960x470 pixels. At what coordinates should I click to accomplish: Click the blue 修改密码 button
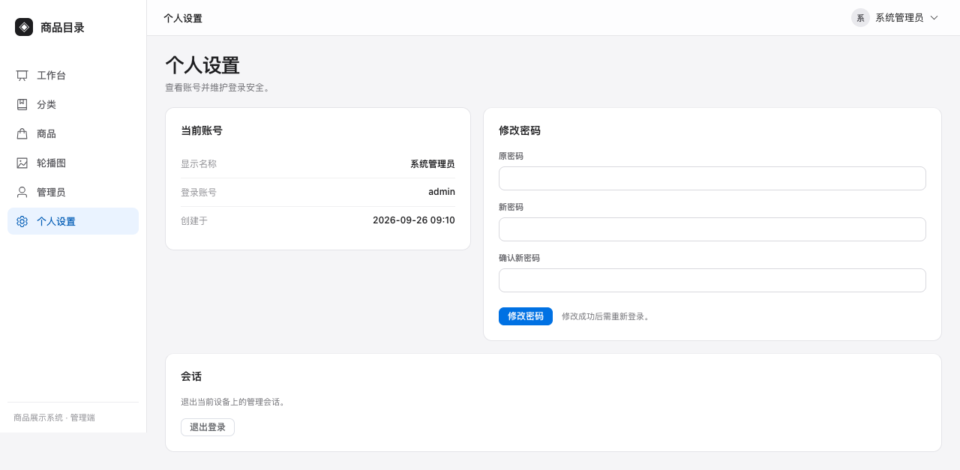(526, 316)
